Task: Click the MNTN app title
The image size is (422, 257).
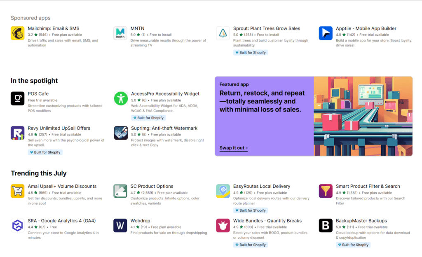Action: [x=138, y=28]
